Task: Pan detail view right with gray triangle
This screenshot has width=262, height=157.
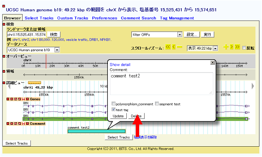Action: tap(253, 86)
